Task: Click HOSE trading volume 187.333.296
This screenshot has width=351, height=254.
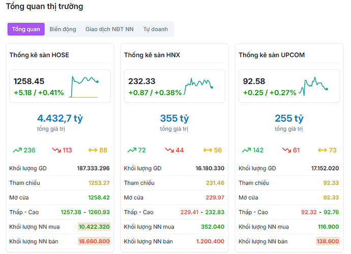Action: pos(94,168)
